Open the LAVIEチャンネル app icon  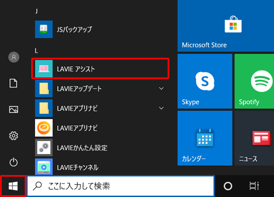pos(44,166)
